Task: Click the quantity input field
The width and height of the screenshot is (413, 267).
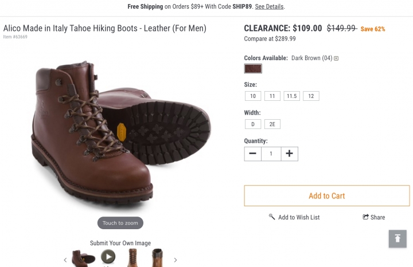Action: 271,154
